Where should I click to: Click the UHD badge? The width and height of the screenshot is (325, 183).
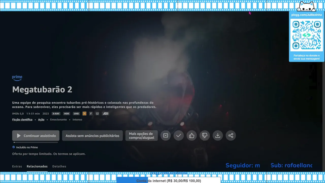76,114
